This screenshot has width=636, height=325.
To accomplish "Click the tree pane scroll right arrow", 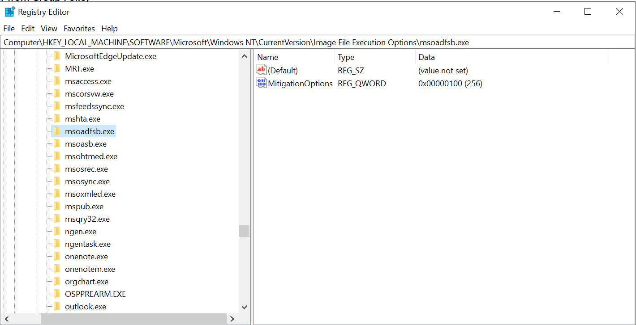I will (x=232, y=319).
